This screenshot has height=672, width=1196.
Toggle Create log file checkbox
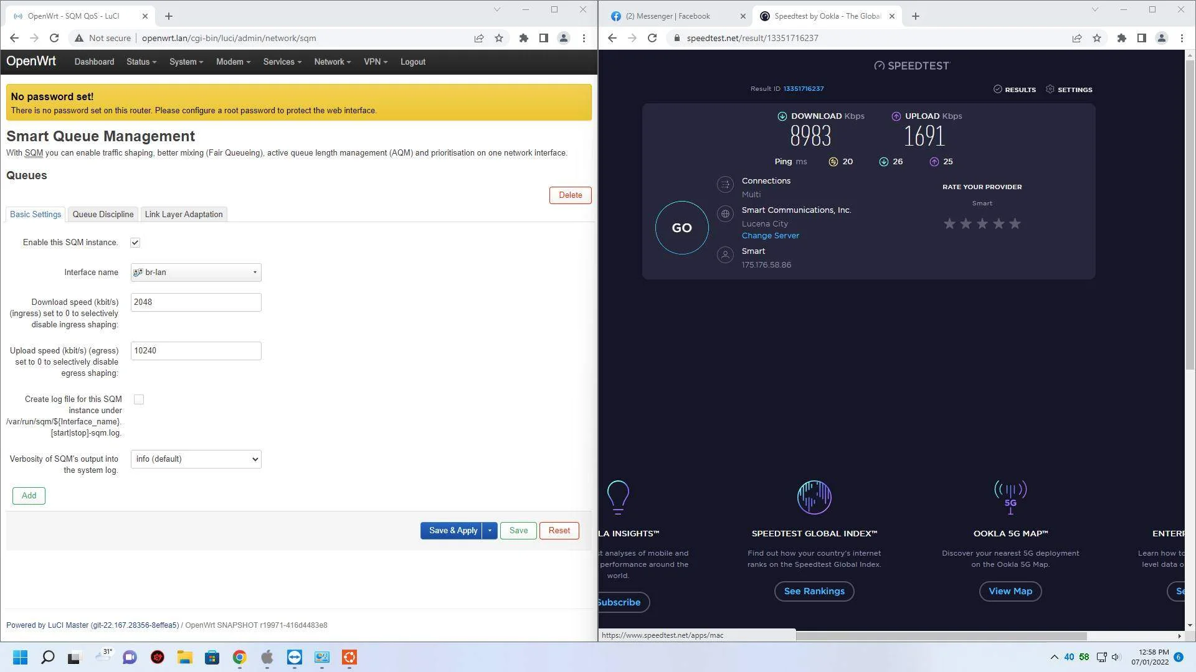(x=139, y=399)
